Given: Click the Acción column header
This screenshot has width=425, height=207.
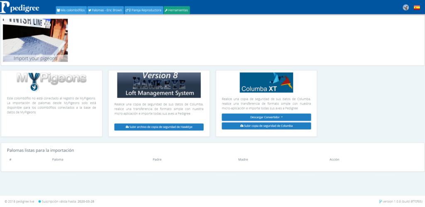Looking at the screenshot, I should [x=334, y=159].
